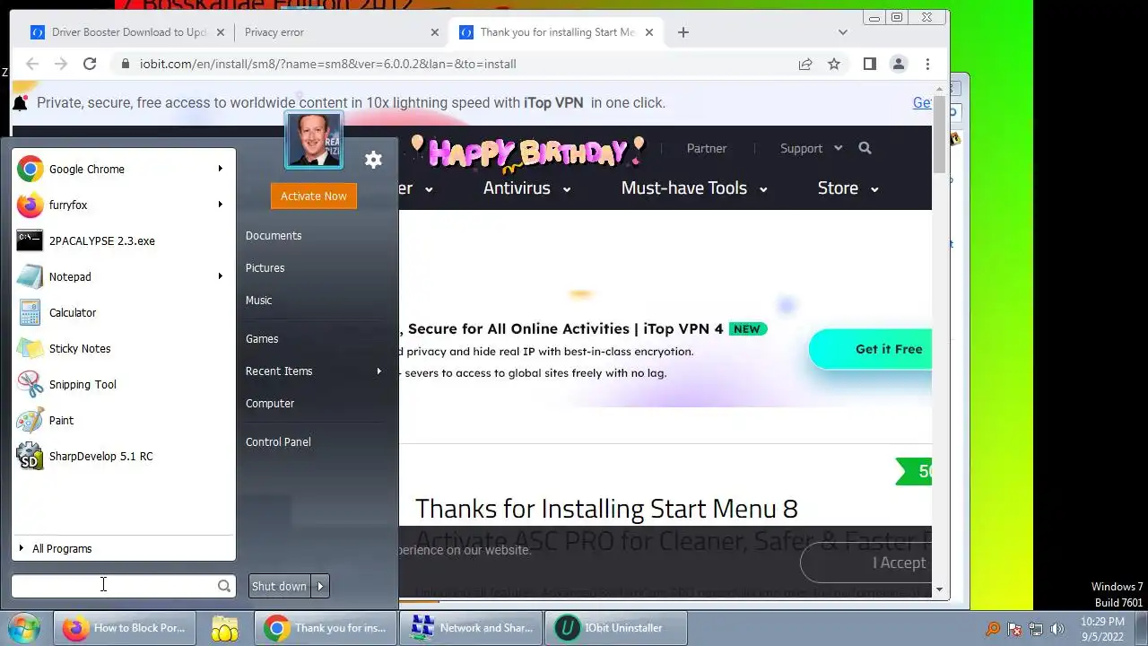Open Sticky Notes from start menu
This screenshot has height=646, width=1148.
click(x=123, y=348)
